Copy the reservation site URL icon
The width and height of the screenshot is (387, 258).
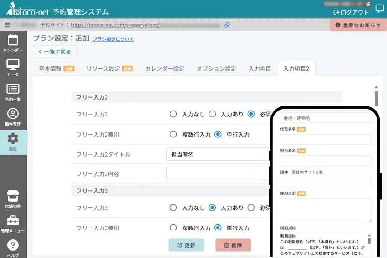pos(227,25)
